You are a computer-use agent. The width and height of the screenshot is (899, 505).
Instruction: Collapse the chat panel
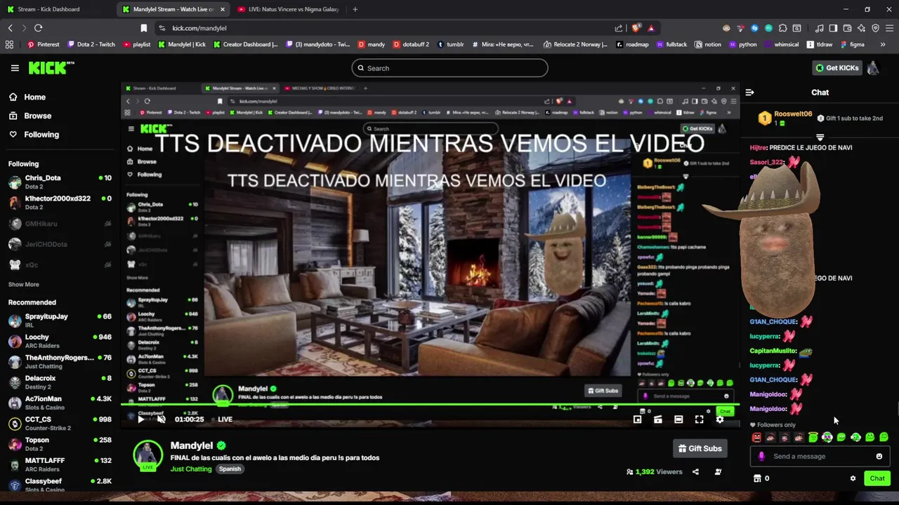pos(749,93)
